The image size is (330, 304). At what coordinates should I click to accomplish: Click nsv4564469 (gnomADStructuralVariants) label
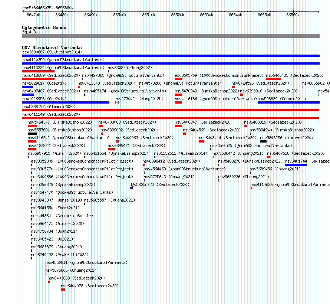pos(185,169)
